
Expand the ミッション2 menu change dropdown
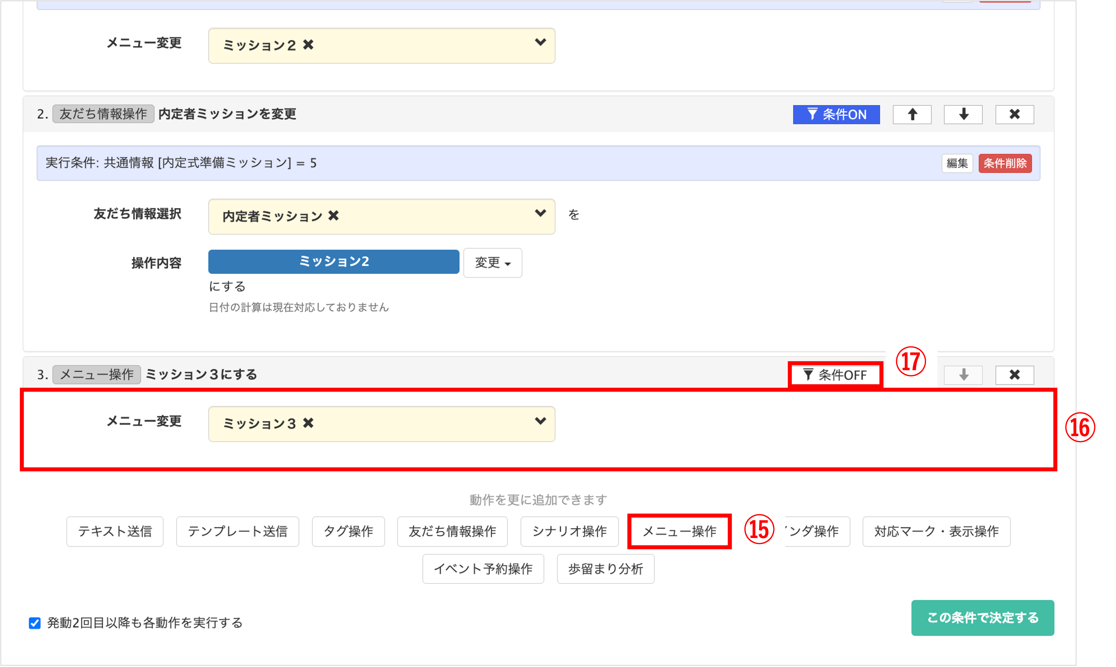(x=540, y=43)
